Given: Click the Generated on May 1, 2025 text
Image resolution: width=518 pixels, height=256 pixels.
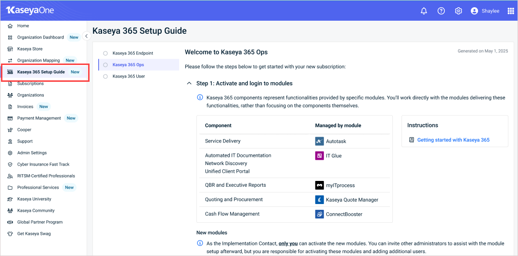Looking at the screenshot, I should point(483,51).
